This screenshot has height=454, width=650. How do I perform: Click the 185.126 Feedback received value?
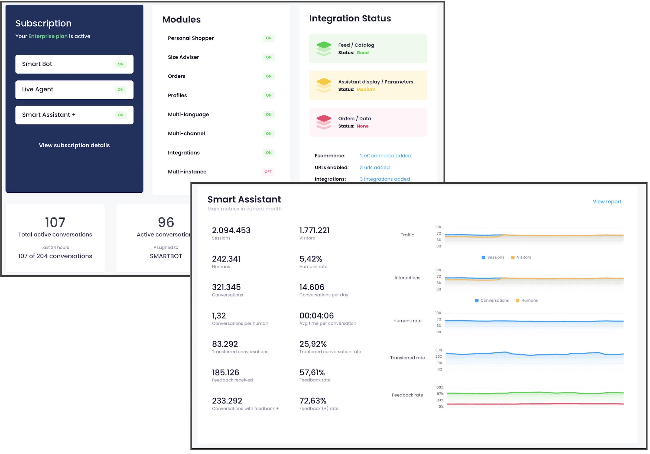(225, 373)
